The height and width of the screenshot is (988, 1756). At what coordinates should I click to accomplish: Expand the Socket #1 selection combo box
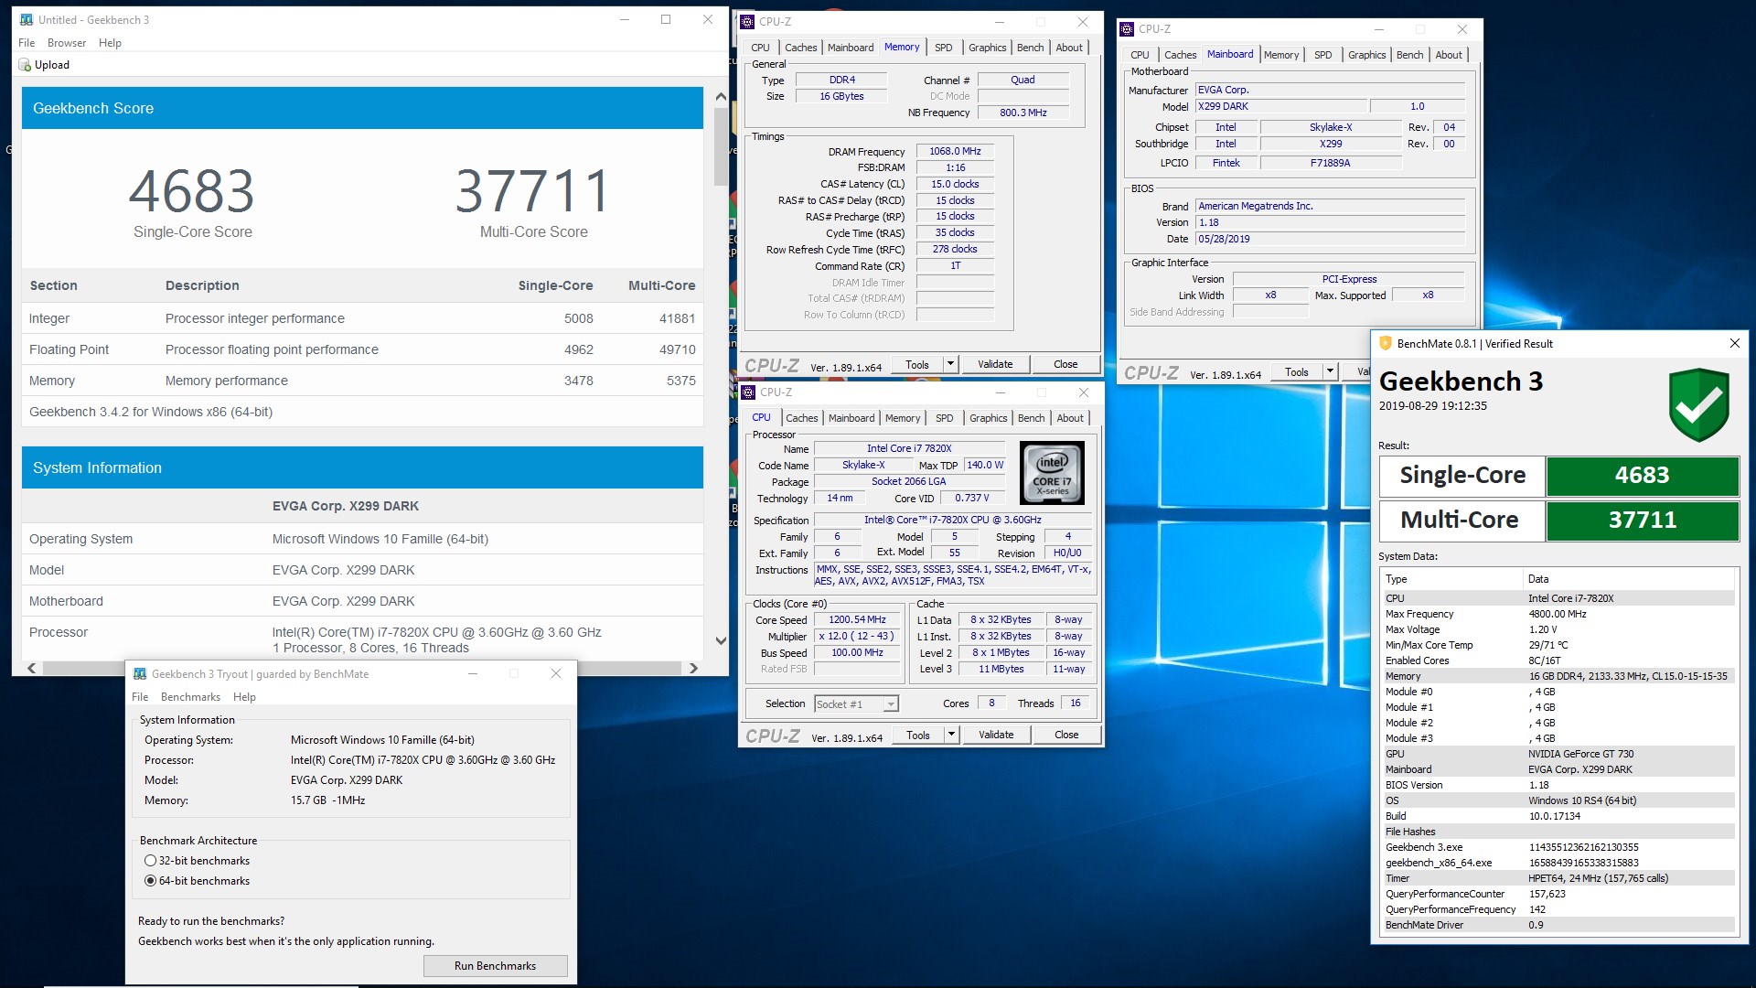890,704
